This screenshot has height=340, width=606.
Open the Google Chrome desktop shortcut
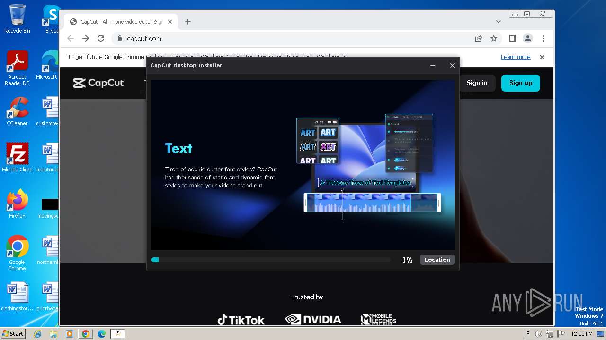[17, 253]
